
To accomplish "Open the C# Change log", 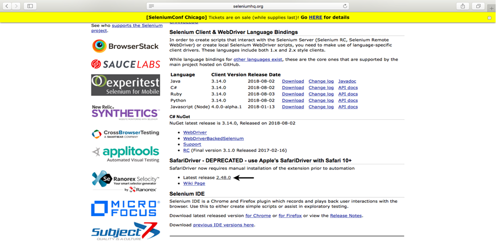I will pos(321,87).
